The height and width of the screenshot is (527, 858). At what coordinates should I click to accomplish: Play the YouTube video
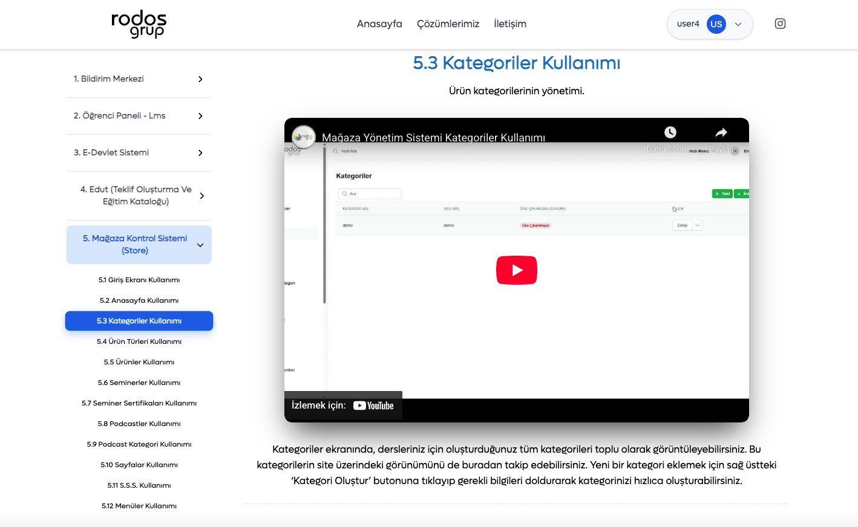click(x=516, y=270)
